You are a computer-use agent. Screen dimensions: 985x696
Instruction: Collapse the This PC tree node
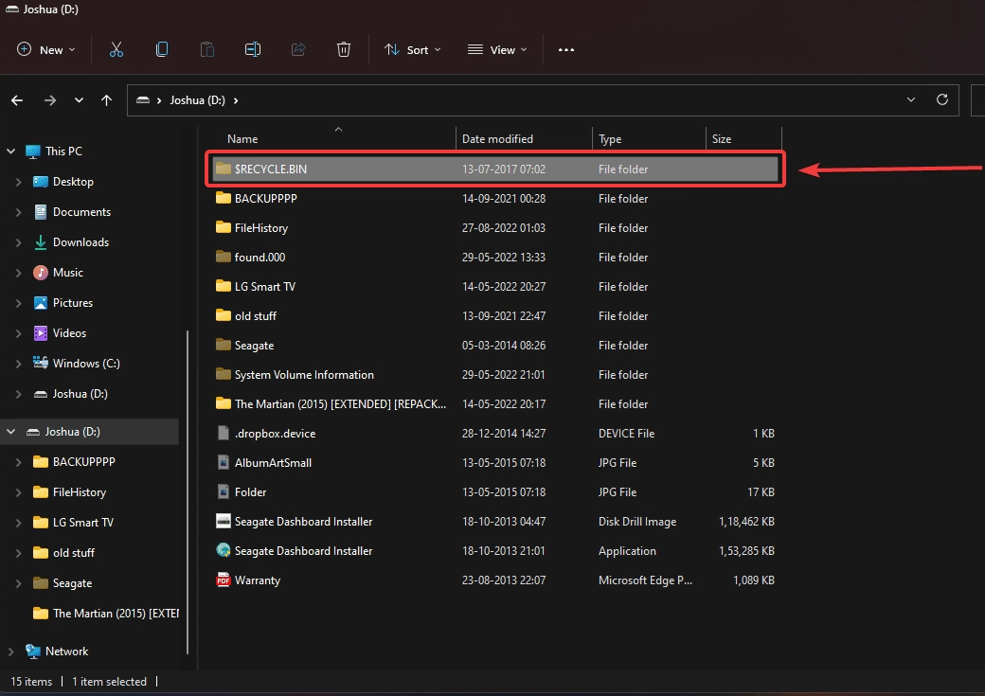(10, 151)
